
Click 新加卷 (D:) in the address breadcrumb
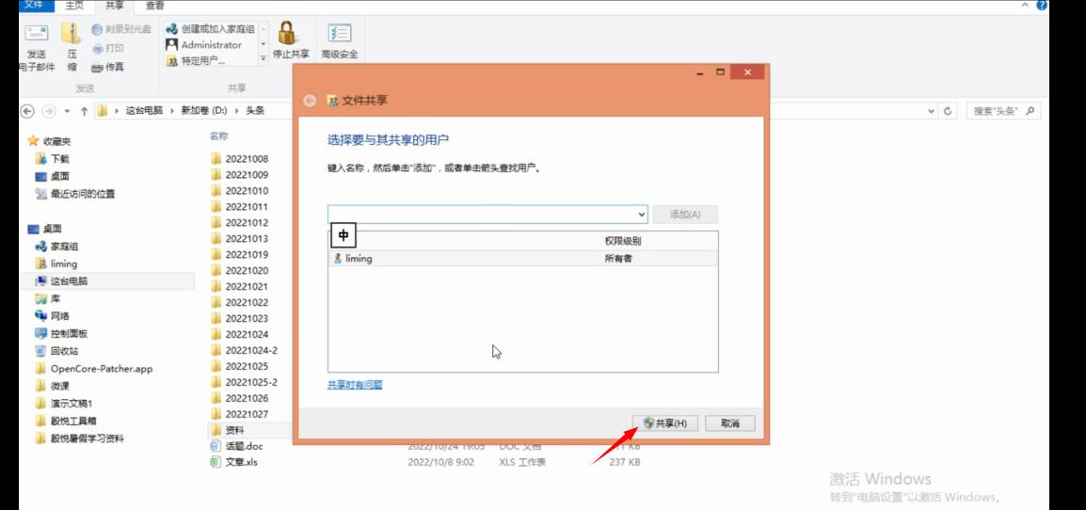coord(203,111)
